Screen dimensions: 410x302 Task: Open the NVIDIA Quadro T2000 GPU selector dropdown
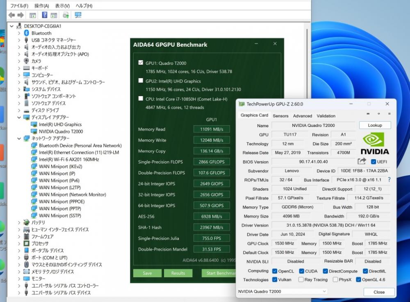[x=282, y=291]
